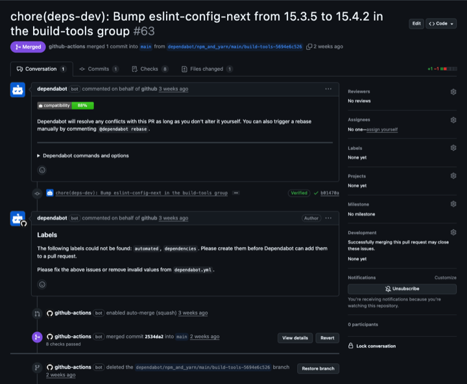Click 8 checks passed text
This screenshot has height=384, width=467.
pos(63,344)
